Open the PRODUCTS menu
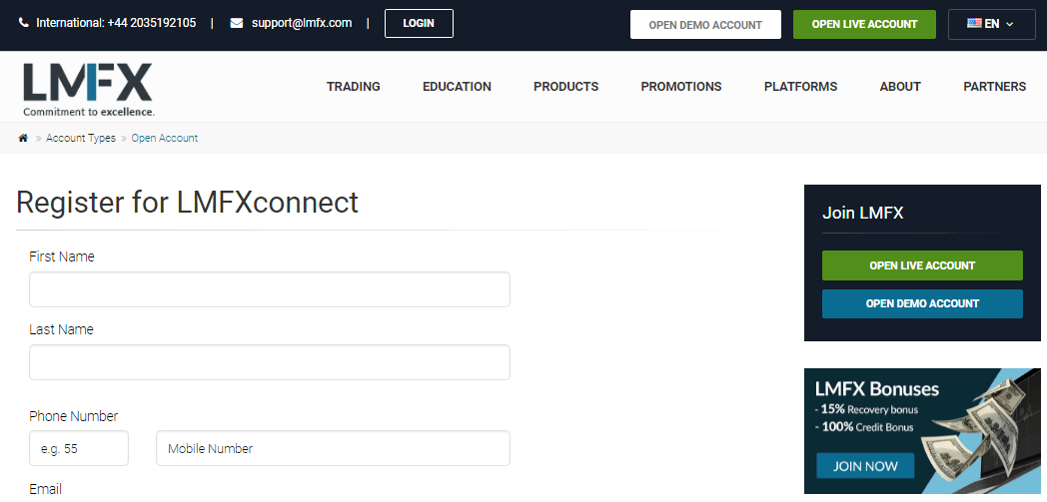This screenshot has width=1047, height=502. point(566,87)
